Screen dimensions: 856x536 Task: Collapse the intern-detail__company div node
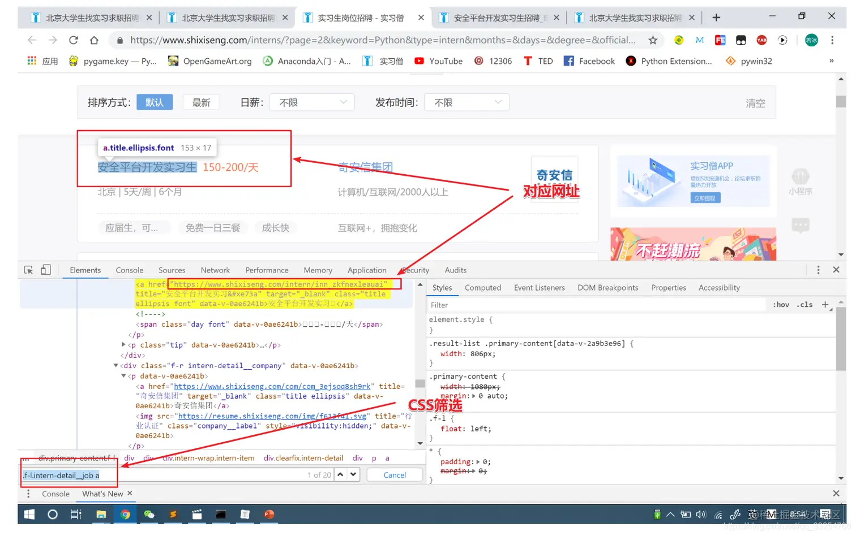pyautogui.click(x=115, y=365)
